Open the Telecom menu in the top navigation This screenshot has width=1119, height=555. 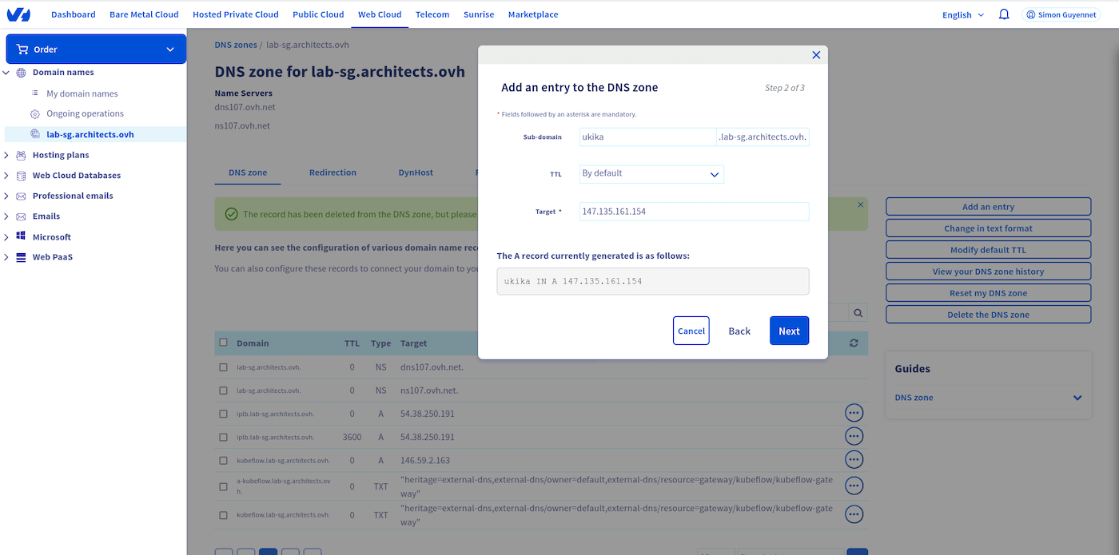point(432,14)
